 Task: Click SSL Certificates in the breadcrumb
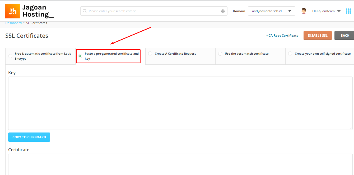(36, 23)
